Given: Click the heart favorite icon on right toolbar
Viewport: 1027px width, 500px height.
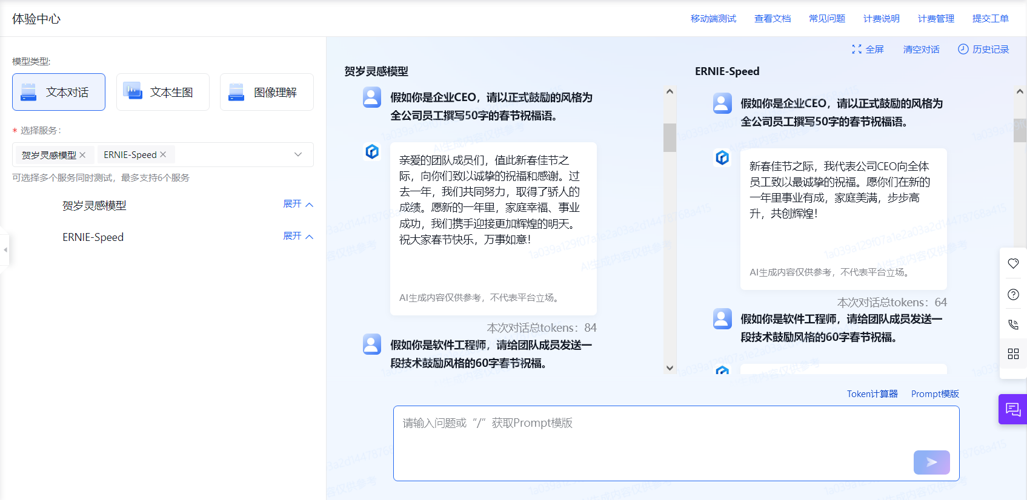Looking at the screenshot, I should (1013, 263).
